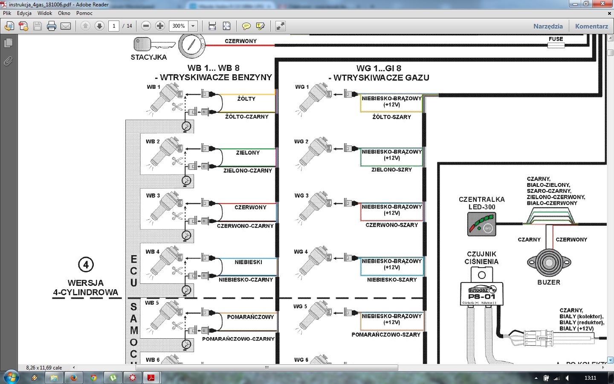Toggle fit-to-window-width scrolling mode
The width and height of the screenshot is (614, 384).
tap(212, 26)
